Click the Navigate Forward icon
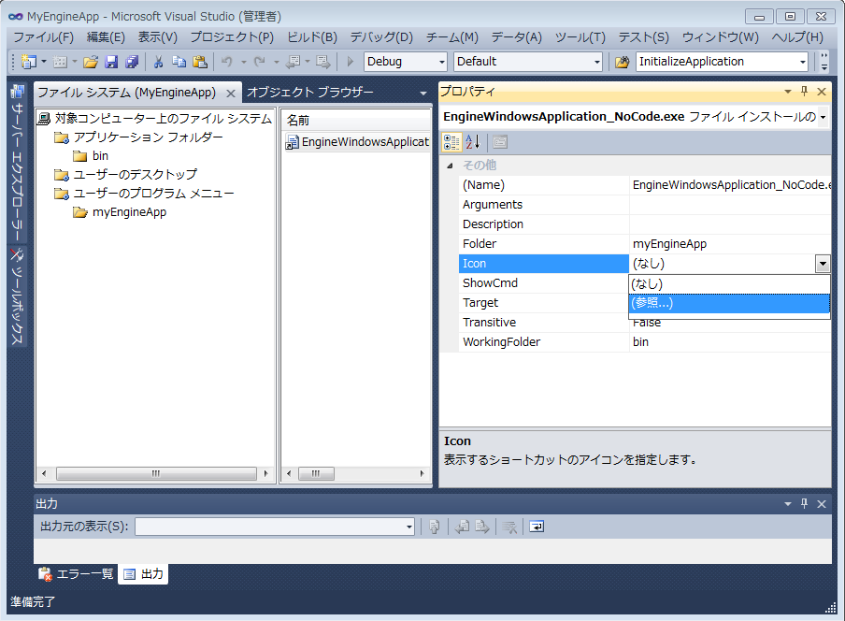The height and width of the screenshot is (621, 845). point(323,62)
